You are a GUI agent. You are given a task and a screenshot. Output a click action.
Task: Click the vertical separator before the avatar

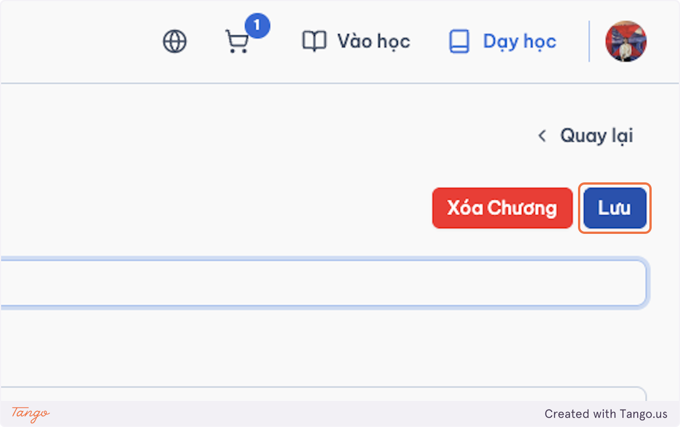click(589, 41)
